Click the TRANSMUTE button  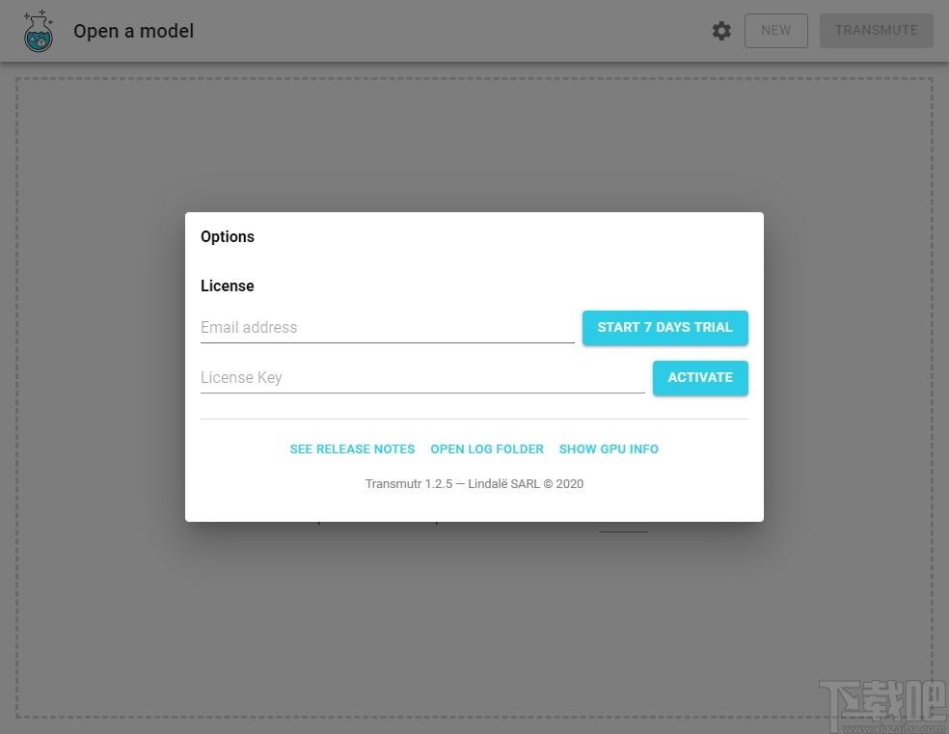coord(877,30)
